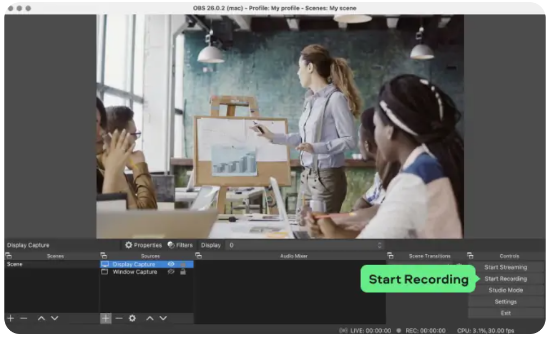Click Start Recording in Controls
Screen dimensions: 550x339
(x=506, y=279)
